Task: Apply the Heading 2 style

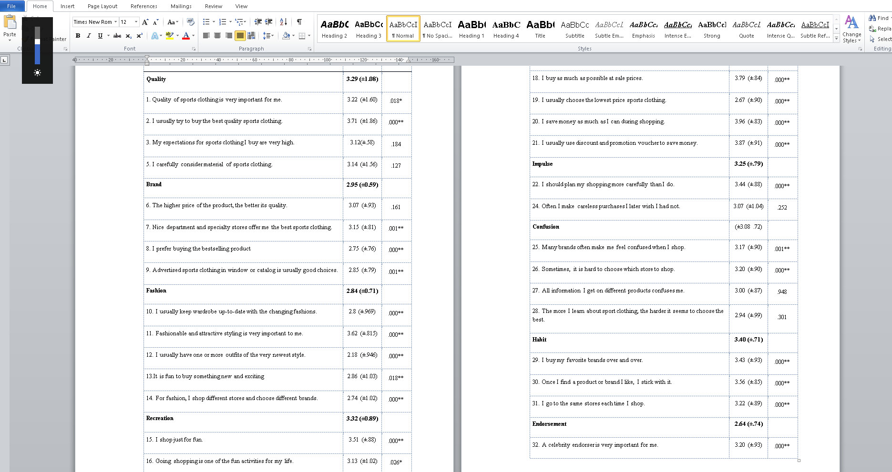Action: click(x=334, y=29)
